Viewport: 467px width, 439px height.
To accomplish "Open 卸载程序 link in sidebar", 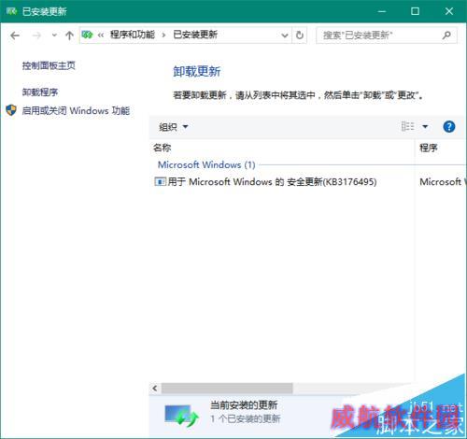I will click(x=40, y=92).
